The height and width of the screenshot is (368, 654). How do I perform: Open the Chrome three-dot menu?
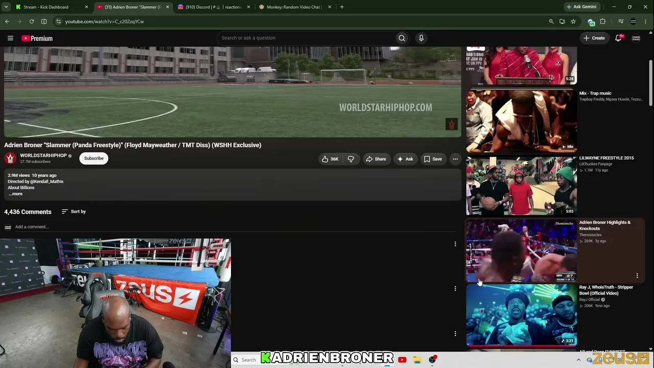pos(646,21)
